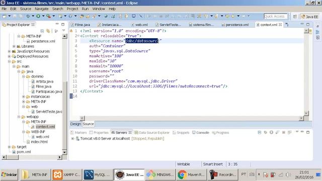Select Artista.java in Project Explorer

tap(44, 81)
